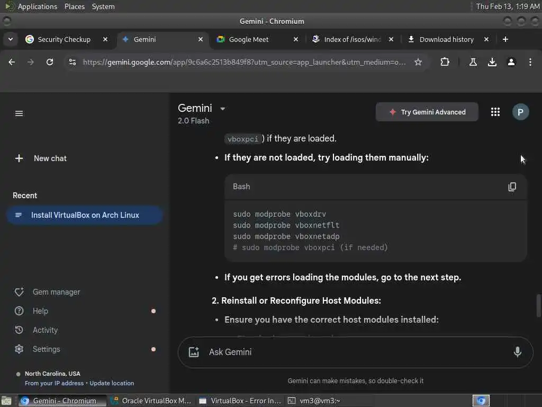View site information icon in address bar
The height and width of the screenshot is (407, 542).
click(73, 62)
